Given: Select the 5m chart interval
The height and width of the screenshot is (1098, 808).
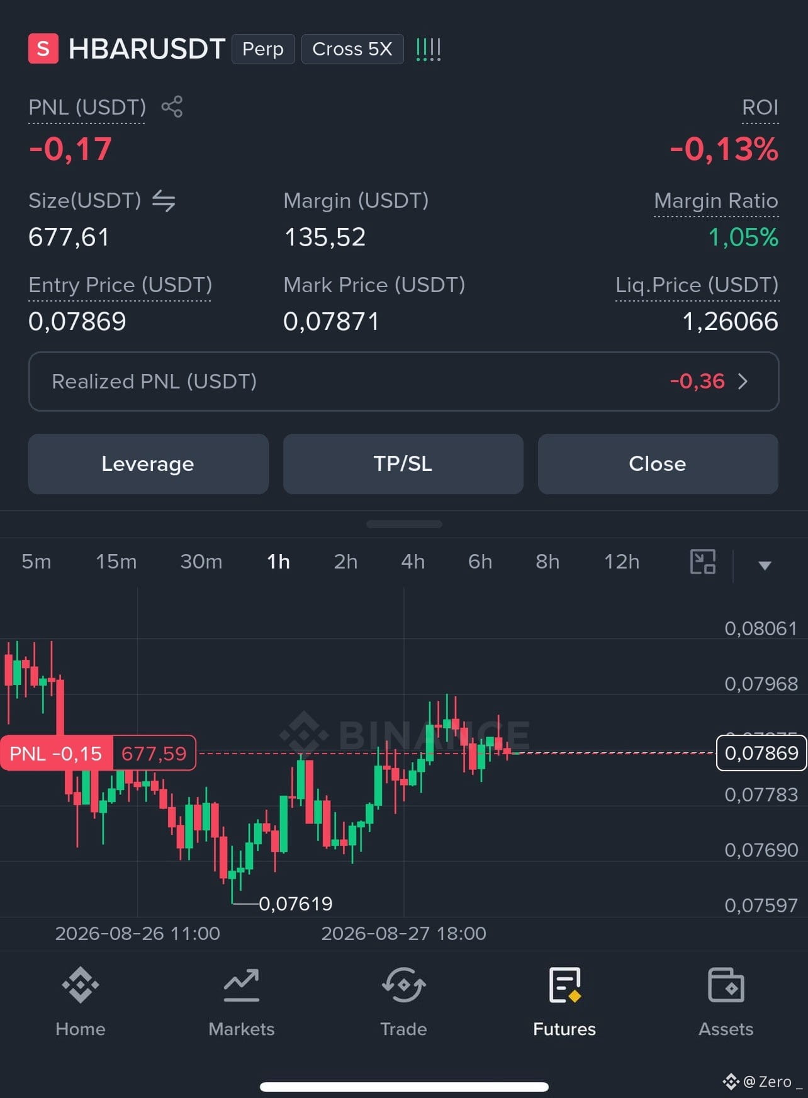Looking at the screenshot, I should point(36,561).
